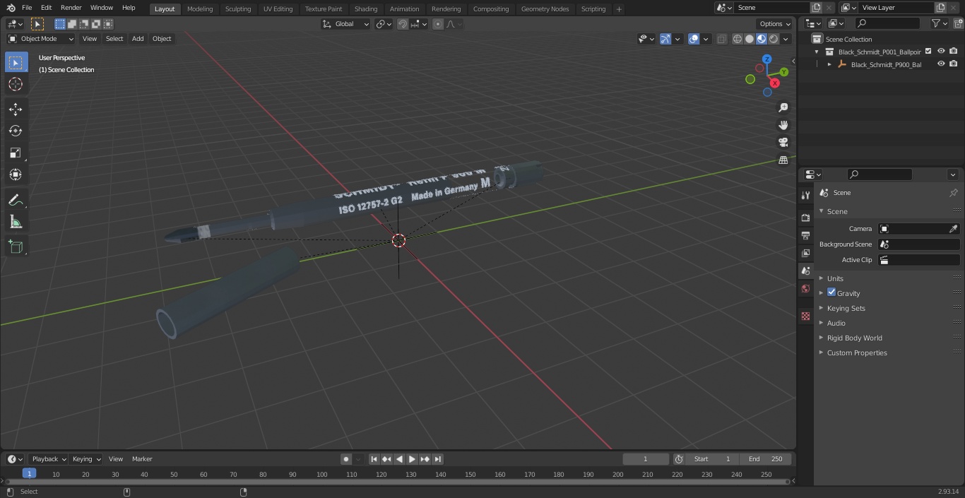The height and width of the screenshot is (498, 965).
Task: Play the animation forward
Action: tap(413, 459)
